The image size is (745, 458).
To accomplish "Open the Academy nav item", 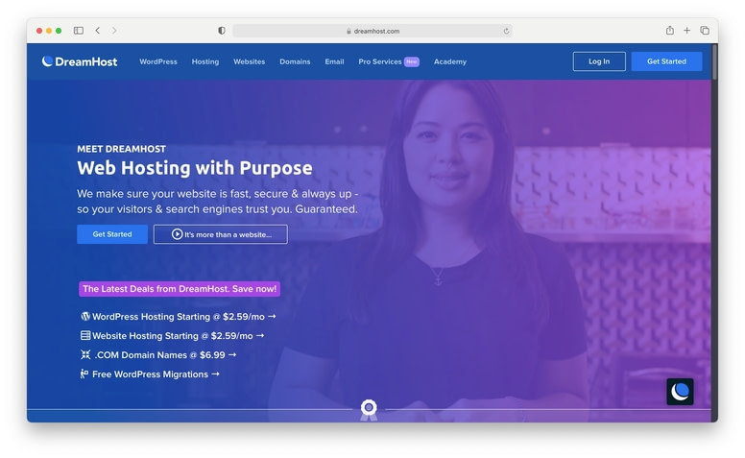I will point(450,61).
